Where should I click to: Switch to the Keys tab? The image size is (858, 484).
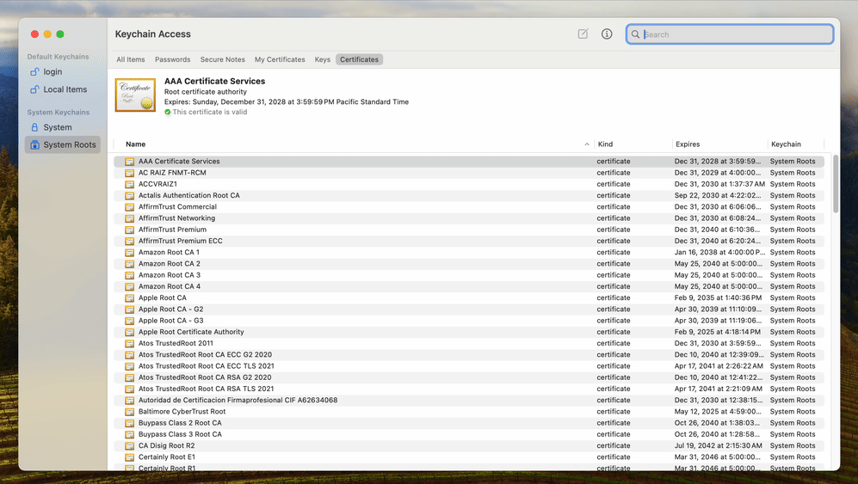tap(323, 59)
